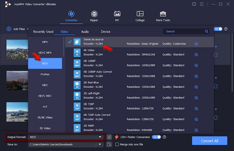Click the Same as source preset icon
Image resolution: width=234 pixels, height=151 pixels.
(x=77, y=42)
